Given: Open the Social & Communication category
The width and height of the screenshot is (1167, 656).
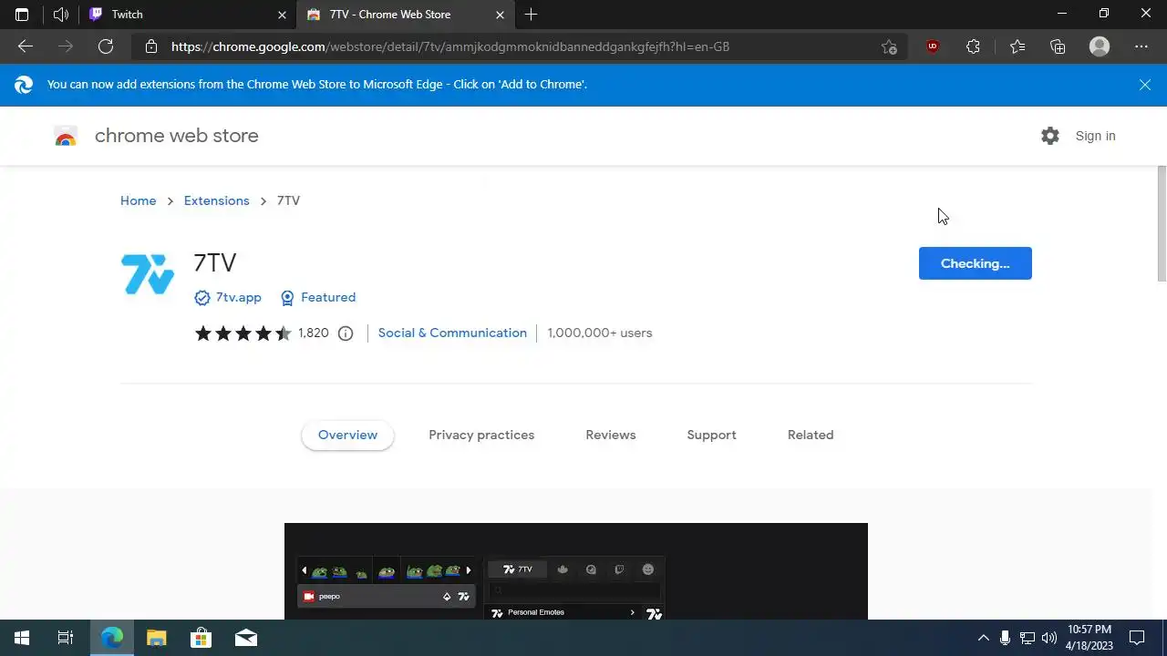Looking at the screenshot, I should point(452,333).
